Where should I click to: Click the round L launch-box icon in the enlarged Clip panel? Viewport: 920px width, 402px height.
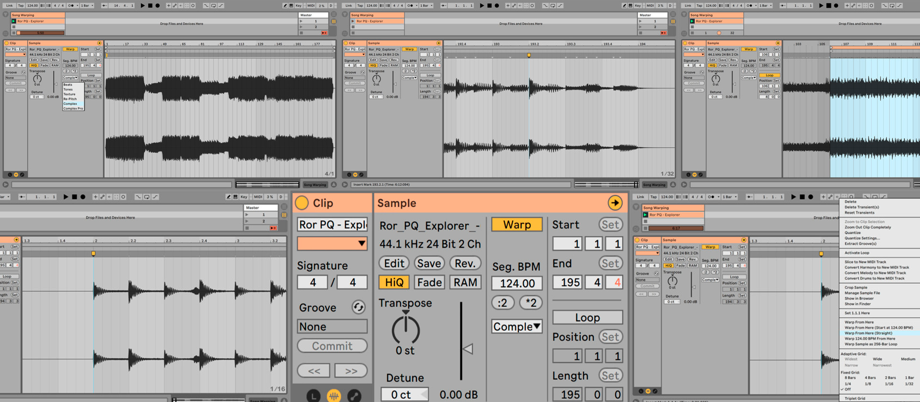pyautogui.click(x=313, y=396)
